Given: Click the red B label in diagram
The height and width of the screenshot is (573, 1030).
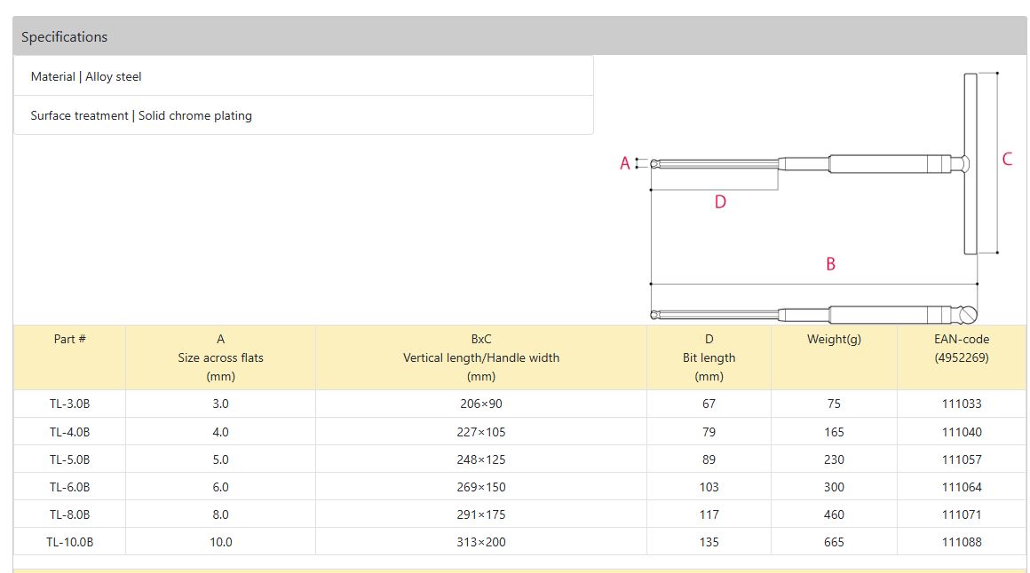Looking at the screenshot, I should [830, 263].
